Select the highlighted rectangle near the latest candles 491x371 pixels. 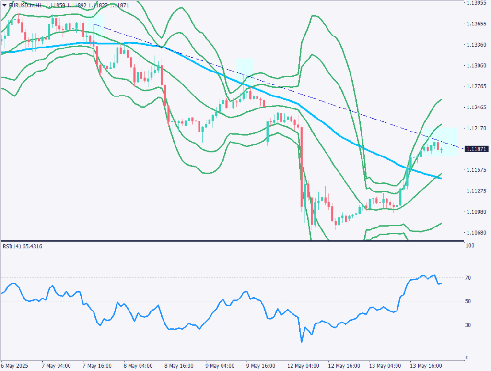tap(441, 142)
